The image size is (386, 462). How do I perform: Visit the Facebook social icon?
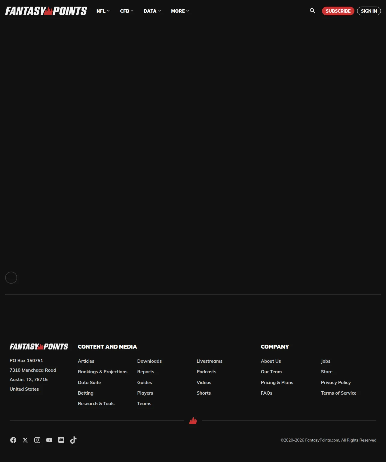(13, 440)
